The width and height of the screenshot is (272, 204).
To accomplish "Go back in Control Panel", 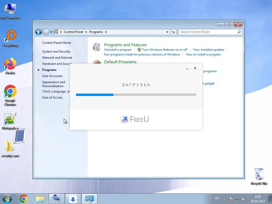I will click(x=39, y=32).
